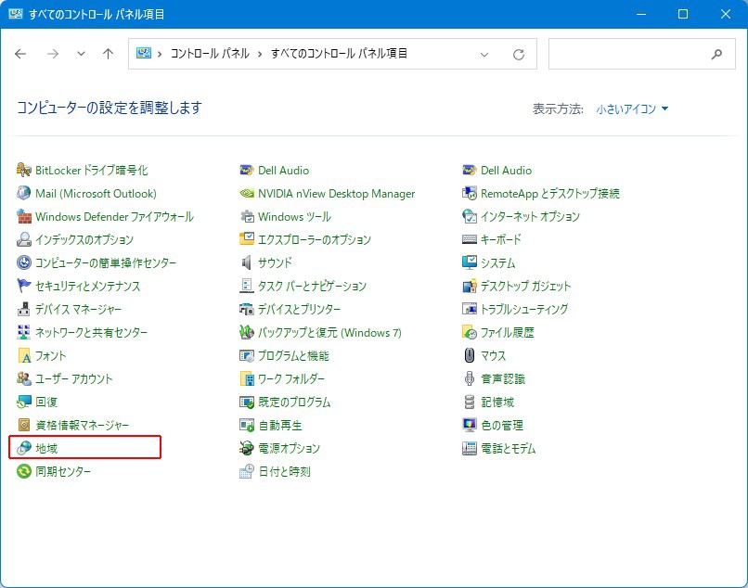This screenshot has height=588, width=748.
Task: Click the Windows Defender ファイアウォール icon
Action: click(24, 217)
